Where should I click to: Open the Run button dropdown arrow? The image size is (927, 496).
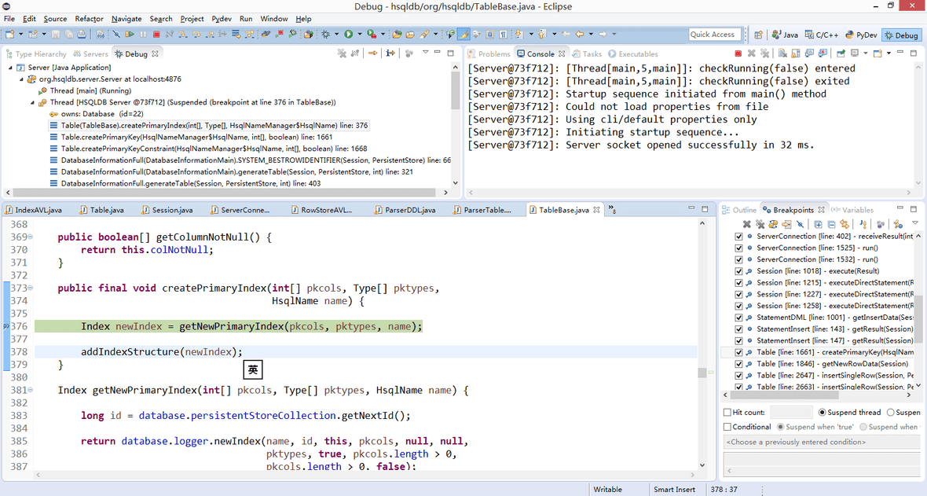359,35
